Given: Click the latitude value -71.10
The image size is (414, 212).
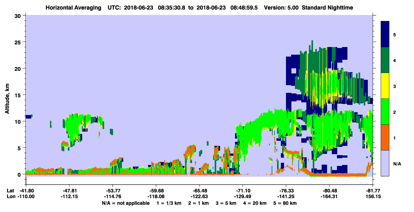Looking at the screenshot, I should tap(243, 191).
